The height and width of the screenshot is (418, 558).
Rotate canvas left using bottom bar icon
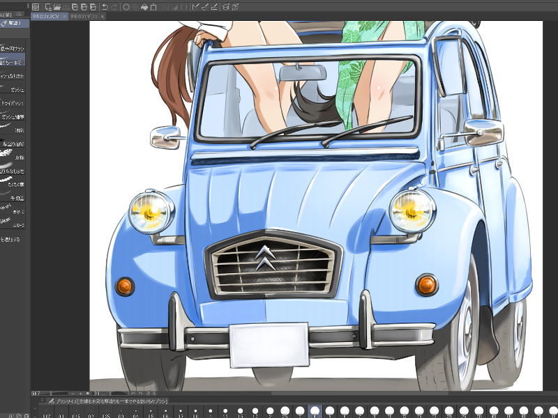pyautogui.click(x=133, y=394)
